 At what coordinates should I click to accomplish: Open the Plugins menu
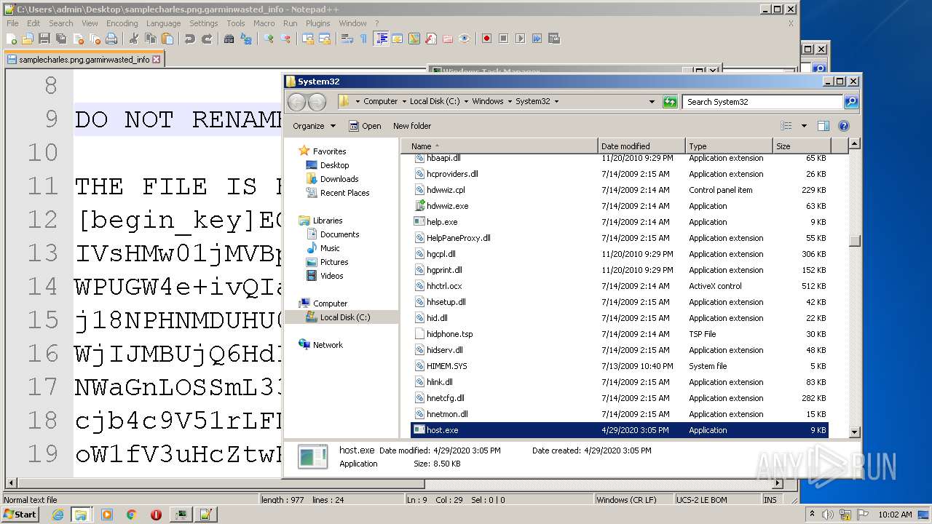pyautogui.click(x=317, y=23)
